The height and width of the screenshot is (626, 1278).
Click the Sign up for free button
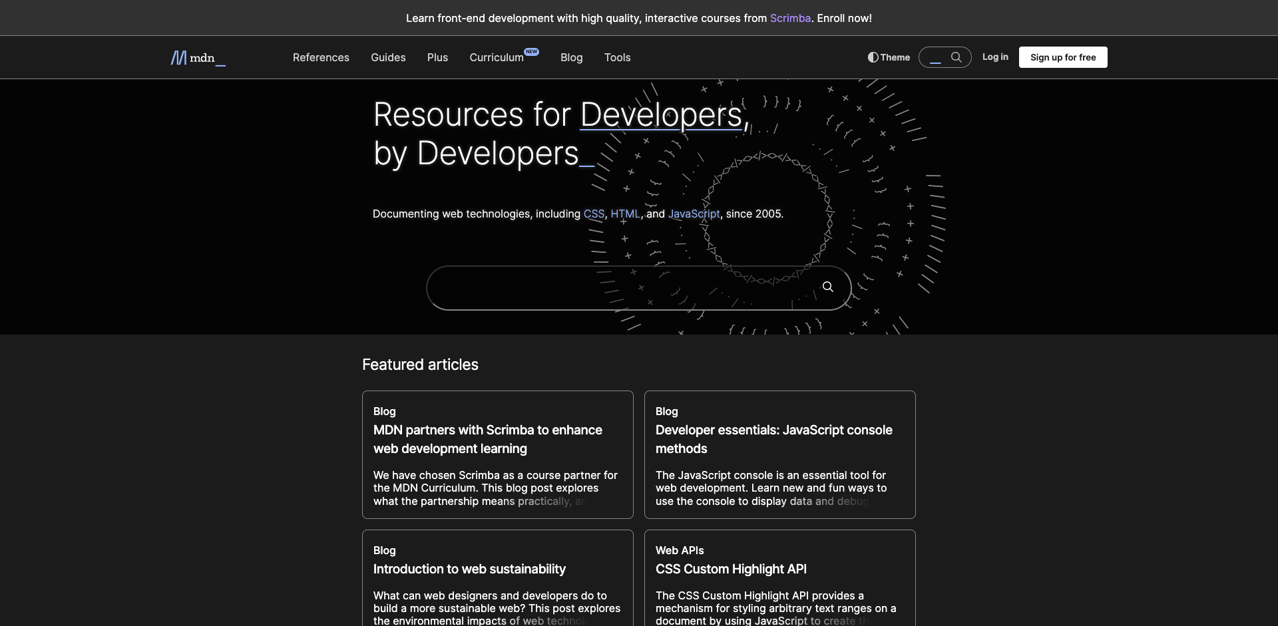point(1062,57)
